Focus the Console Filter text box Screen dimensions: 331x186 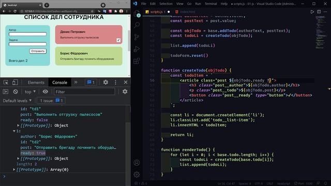click(84, 92)
